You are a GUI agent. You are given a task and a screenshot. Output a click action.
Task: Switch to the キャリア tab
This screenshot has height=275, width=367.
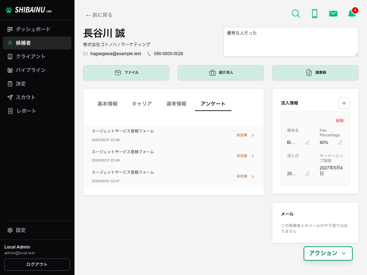[142, 104]
